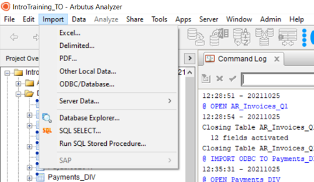Screen dimensions: 314x182
Task: Click the Project Overview panel header
Action: click(22, 58)
